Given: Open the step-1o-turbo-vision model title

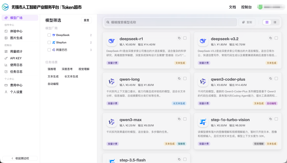Looking at the screenshot, I should 230,120.
